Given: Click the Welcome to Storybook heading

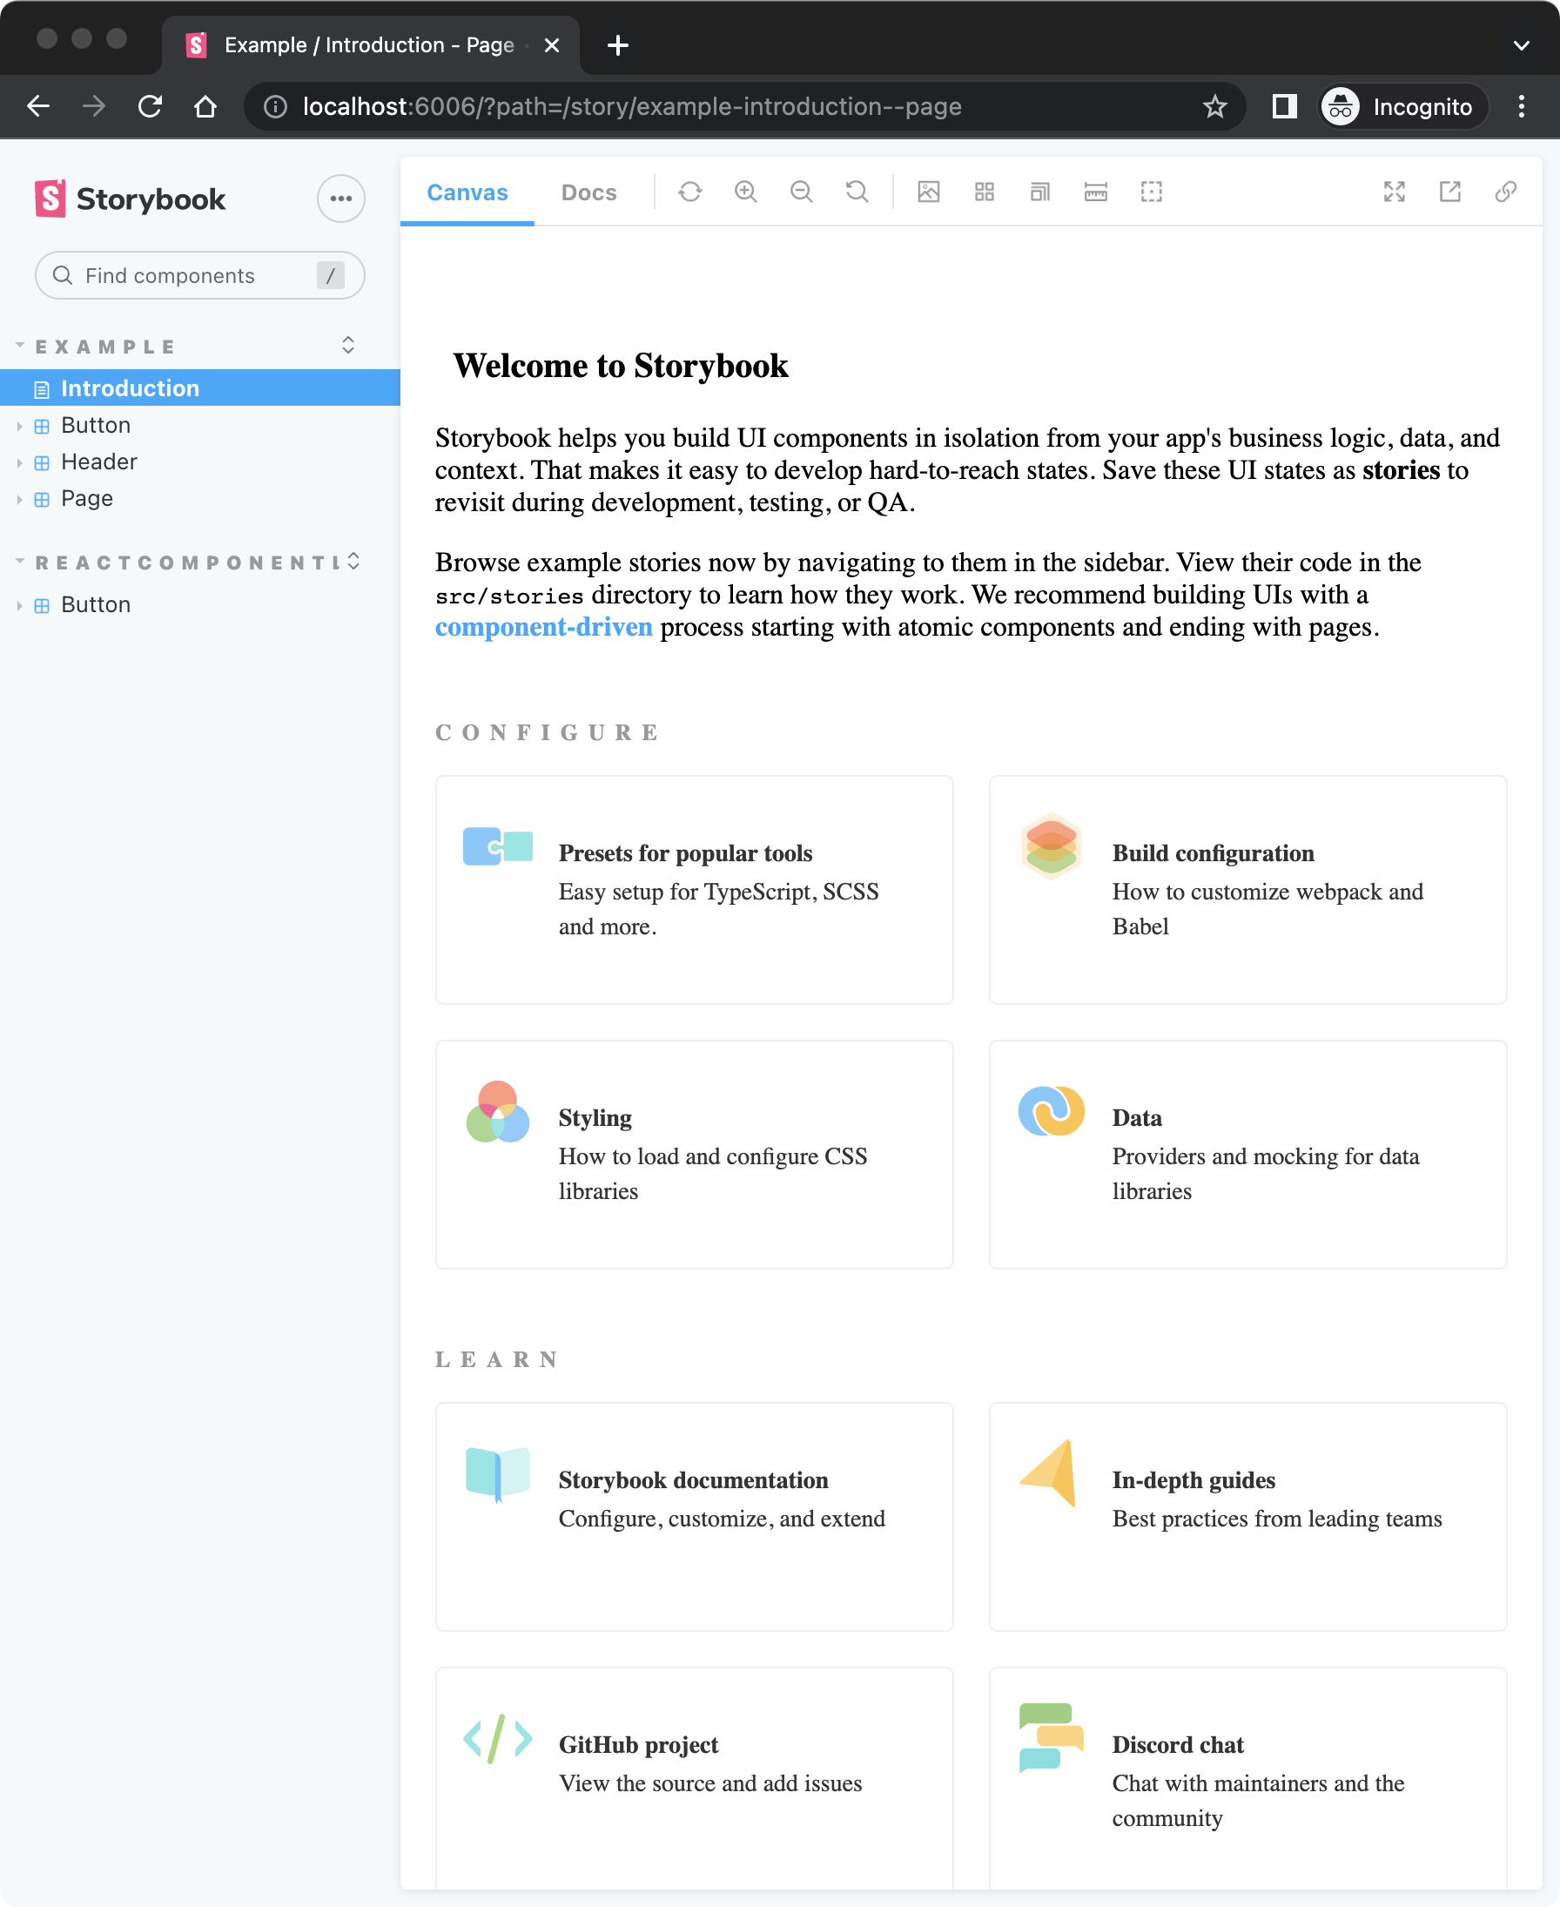Looking at the screenshot, I should click(x=620, y=366).
